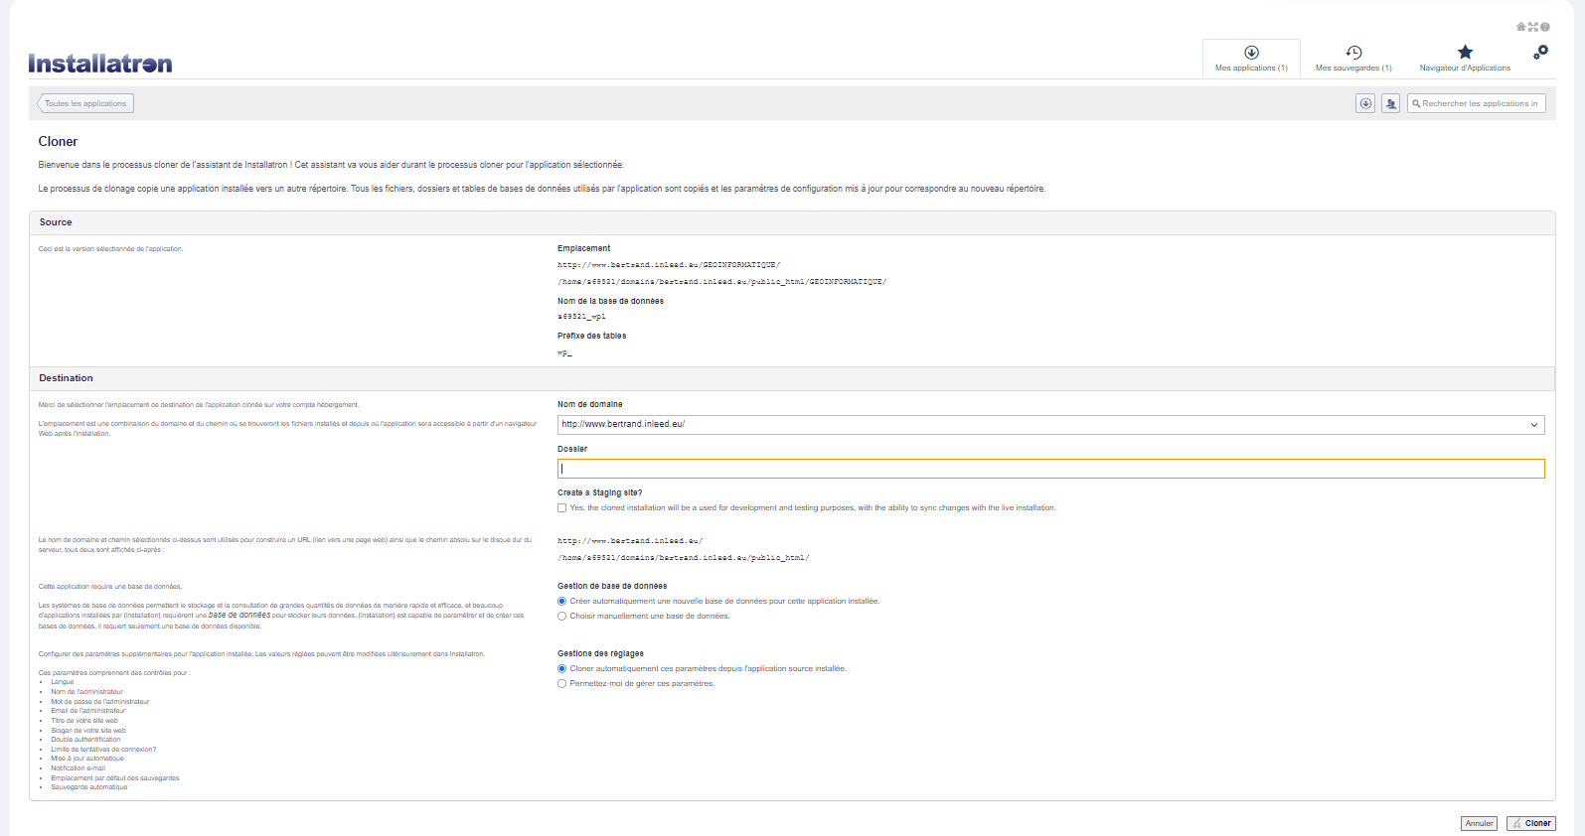Select 'Créer automatiquement une nouvelle base de données'
The height and width of the screenshot is (836, 1585).
(x=562, y=601)
